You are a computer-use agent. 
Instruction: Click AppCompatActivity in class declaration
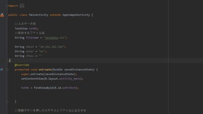tap(76, 15)
